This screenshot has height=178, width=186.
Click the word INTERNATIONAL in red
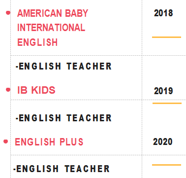pos(51,28)
